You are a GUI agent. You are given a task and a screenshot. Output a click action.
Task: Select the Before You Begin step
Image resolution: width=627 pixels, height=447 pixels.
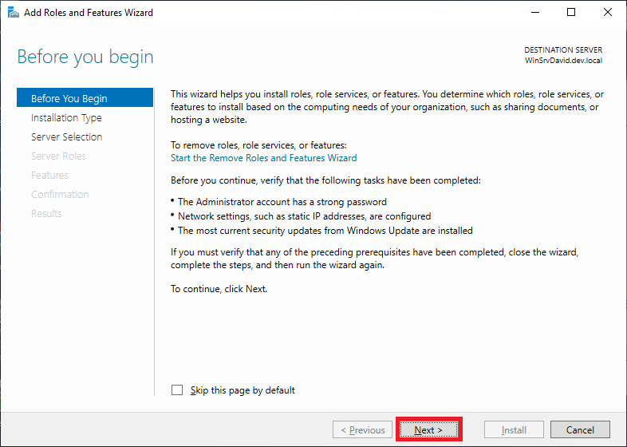[x=69, y=98]
